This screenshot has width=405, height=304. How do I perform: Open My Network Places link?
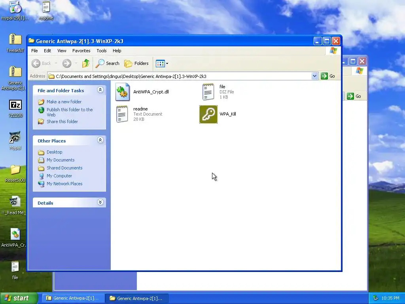coord(64,184)
